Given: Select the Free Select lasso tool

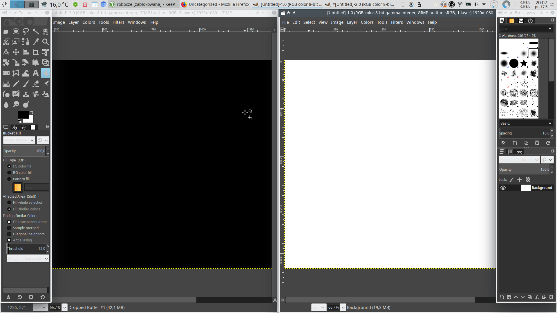Looking at the screenshot, I should (x=26, y=31).
